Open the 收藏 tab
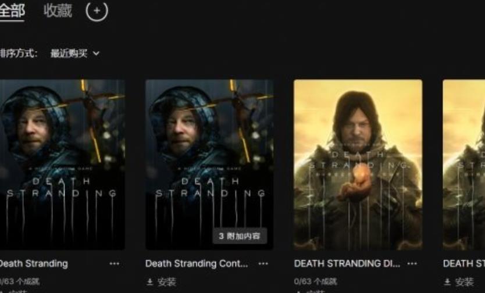 [58, 11]
